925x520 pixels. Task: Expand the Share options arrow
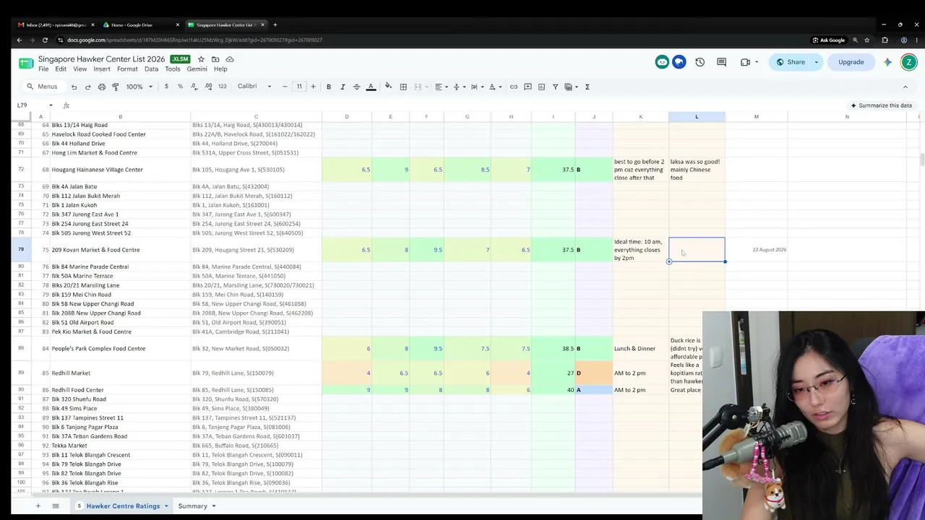tap(817, 62)
